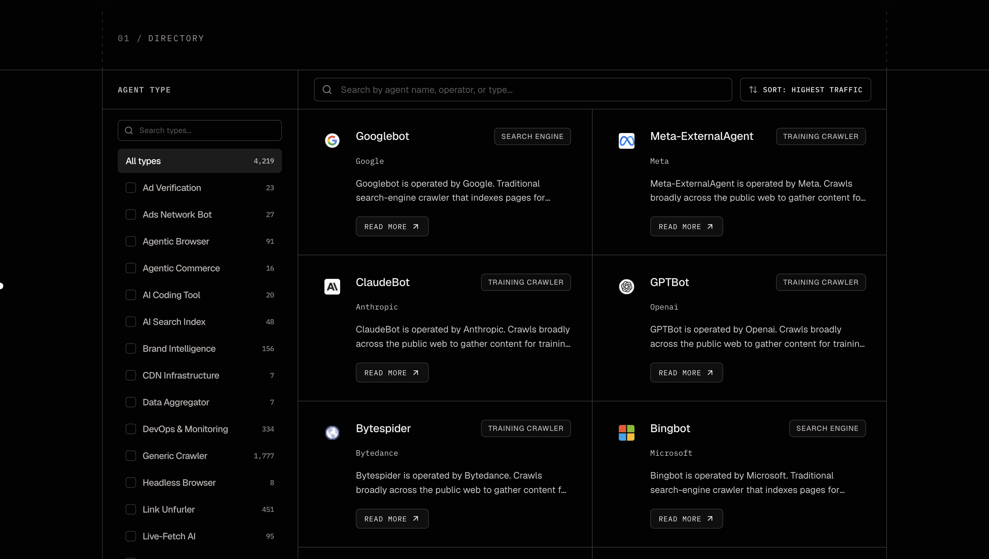Click the 1,777 Generic Crawler count

(x=264, y=456)
